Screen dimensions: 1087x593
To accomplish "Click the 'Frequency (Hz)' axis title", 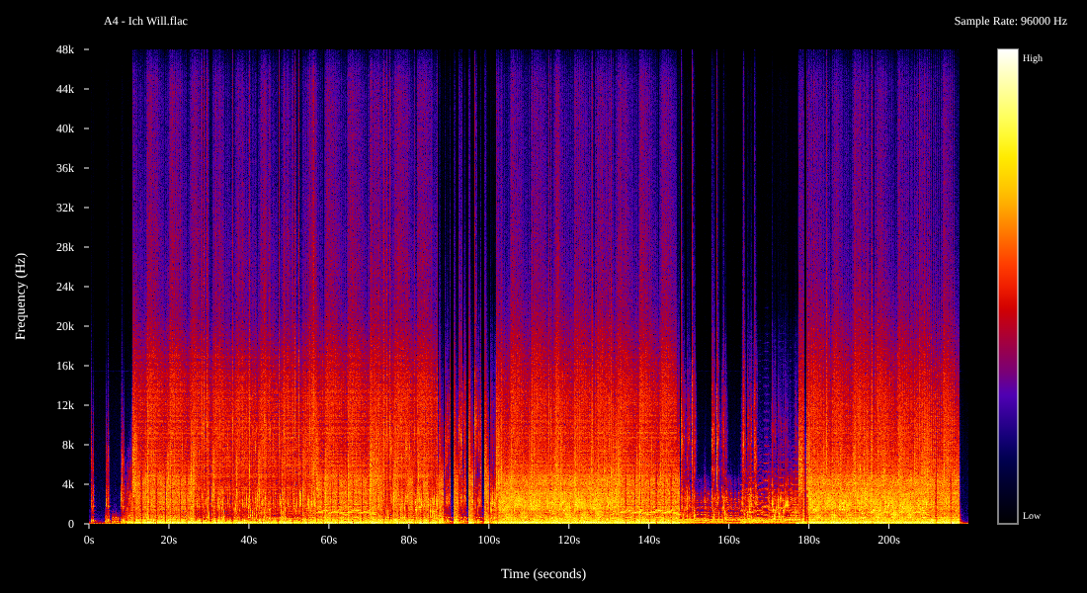I will point(21,296).
